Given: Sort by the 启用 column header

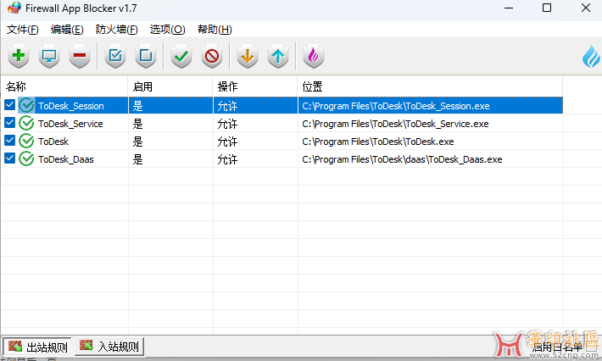Looking at the screenshot, I should 170,86.
